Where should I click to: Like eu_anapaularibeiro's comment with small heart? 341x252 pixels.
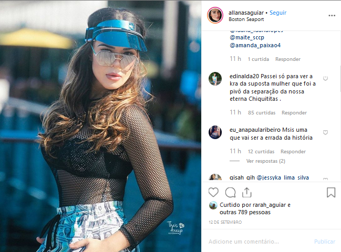pyautogui.click(x=325, y=132)
